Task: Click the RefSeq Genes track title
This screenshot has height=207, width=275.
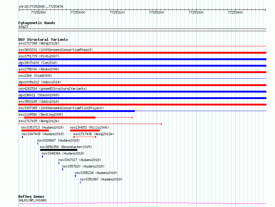Action: [32, 197]
